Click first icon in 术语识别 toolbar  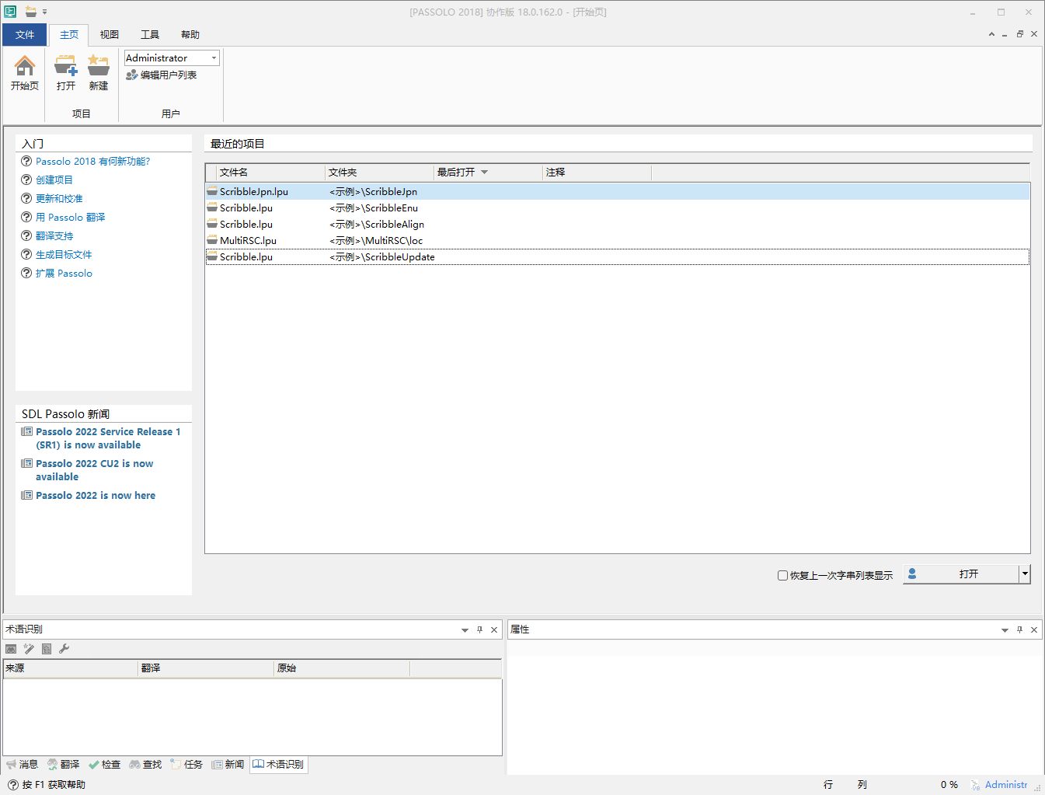click(11, 649)
